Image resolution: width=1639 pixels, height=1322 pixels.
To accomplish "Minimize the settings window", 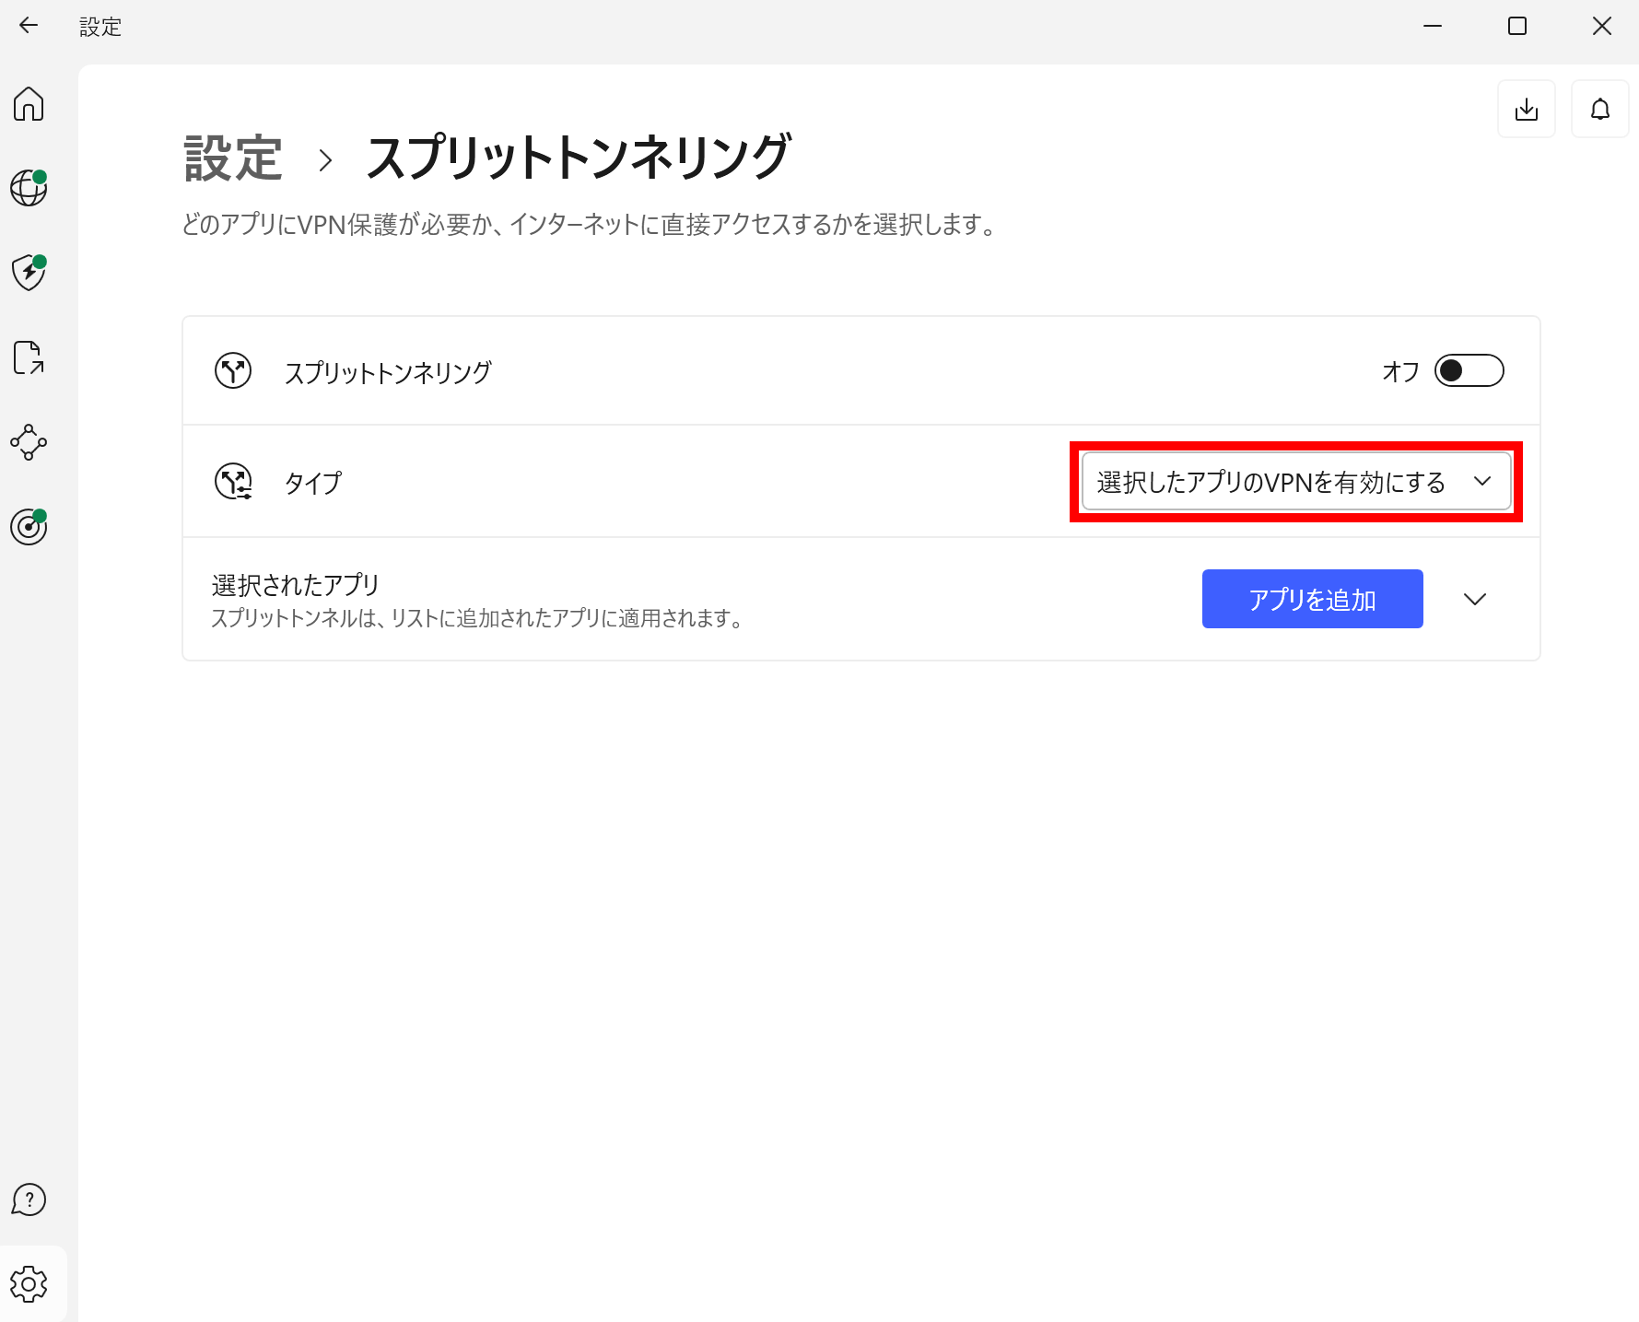I will click(x=1433, y=26).
